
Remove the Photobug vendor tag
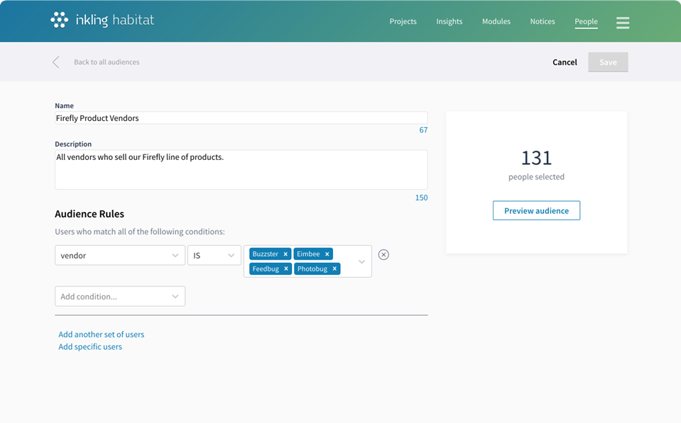(335, 269)
